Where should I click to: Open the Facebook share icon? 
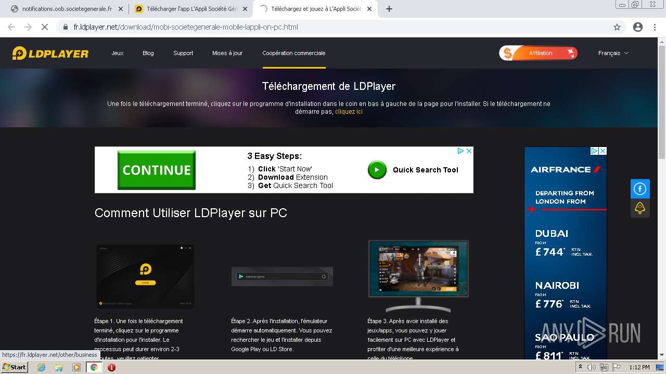click(640, 189)
